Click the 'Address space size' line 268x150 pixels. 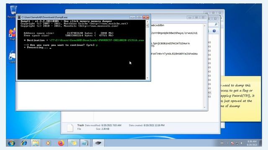[69, 33]
